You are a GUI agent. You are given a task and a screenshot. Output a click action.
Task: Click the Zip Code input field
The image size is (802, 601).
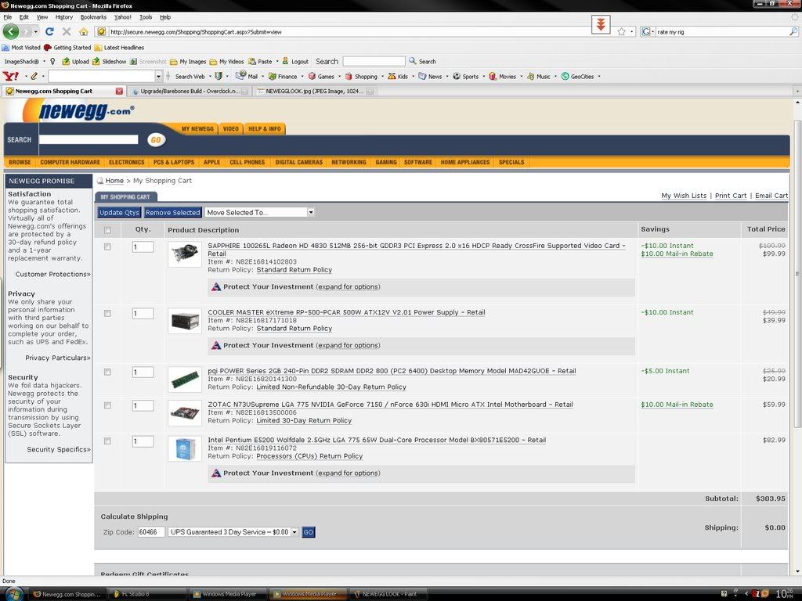click(150, 532)
